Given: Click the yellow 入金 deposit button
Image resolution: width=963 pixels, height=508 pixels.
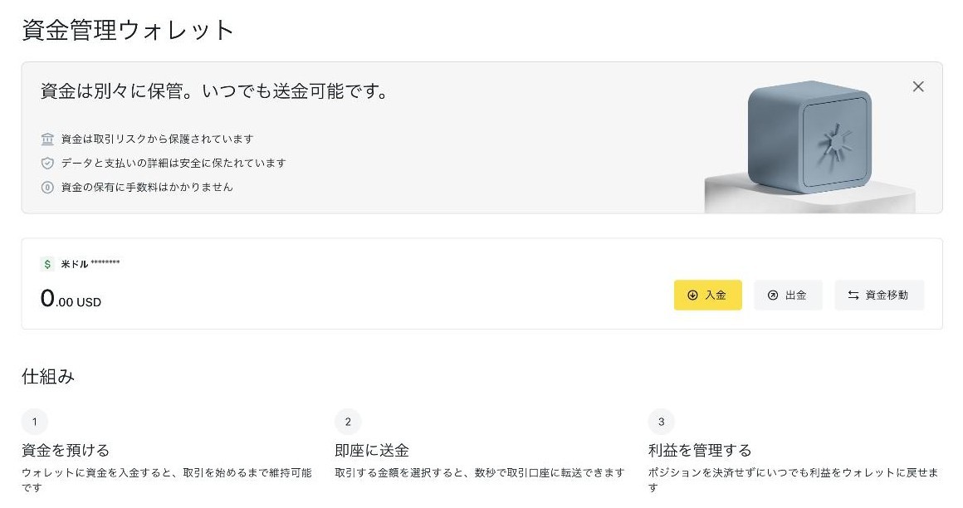Looking at the screenshot, I should pos(707,295).
